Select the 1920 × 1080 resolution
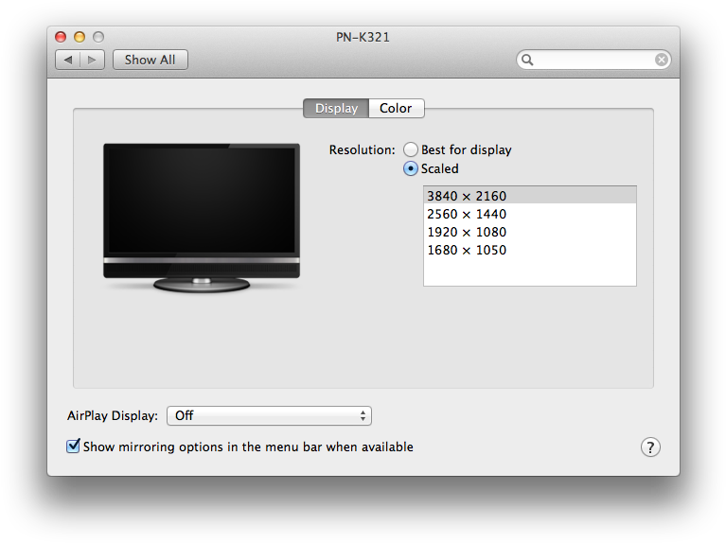Image resolution: width=726 pixels, height=543 pixels. pyautogui.click(x=530, y=232)
